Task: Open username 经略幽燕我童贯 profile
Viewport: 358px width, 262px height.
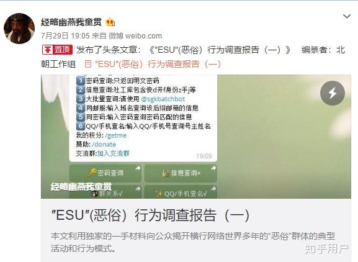Action: pyautogui.click(x=71, y=22)
